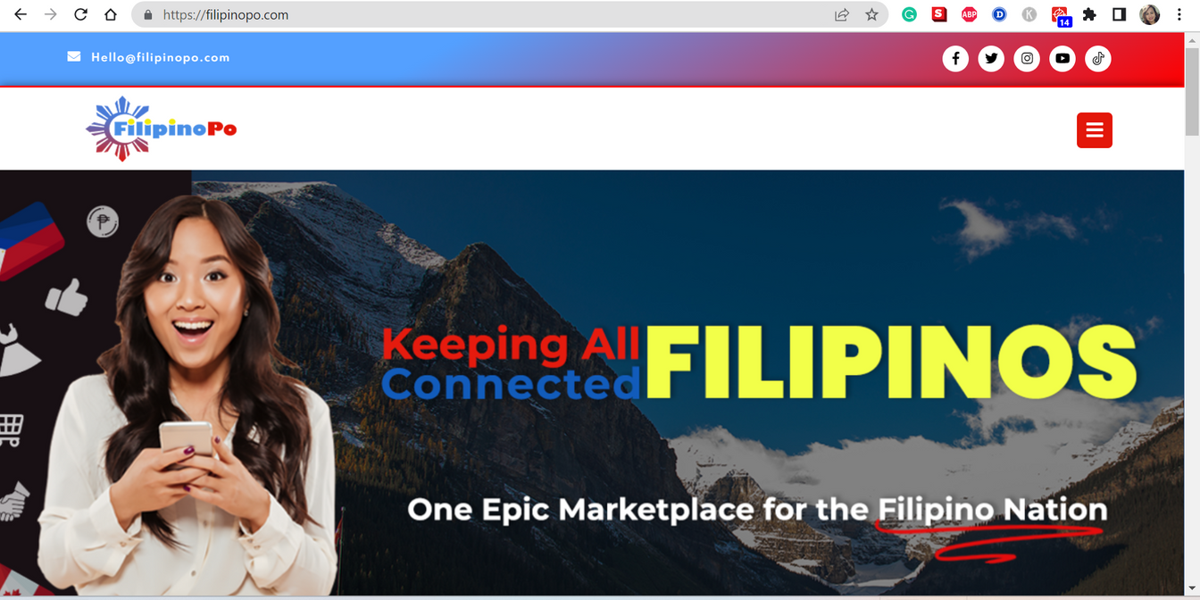The height and width of the screenshot is (600, 1200).
Task: Open the Grammarly extension
Action: tap(909, 14)
